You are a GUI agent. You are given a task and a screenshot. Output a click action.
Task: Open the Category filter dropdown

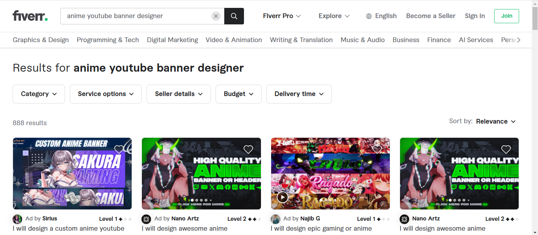tap(39, 94)
